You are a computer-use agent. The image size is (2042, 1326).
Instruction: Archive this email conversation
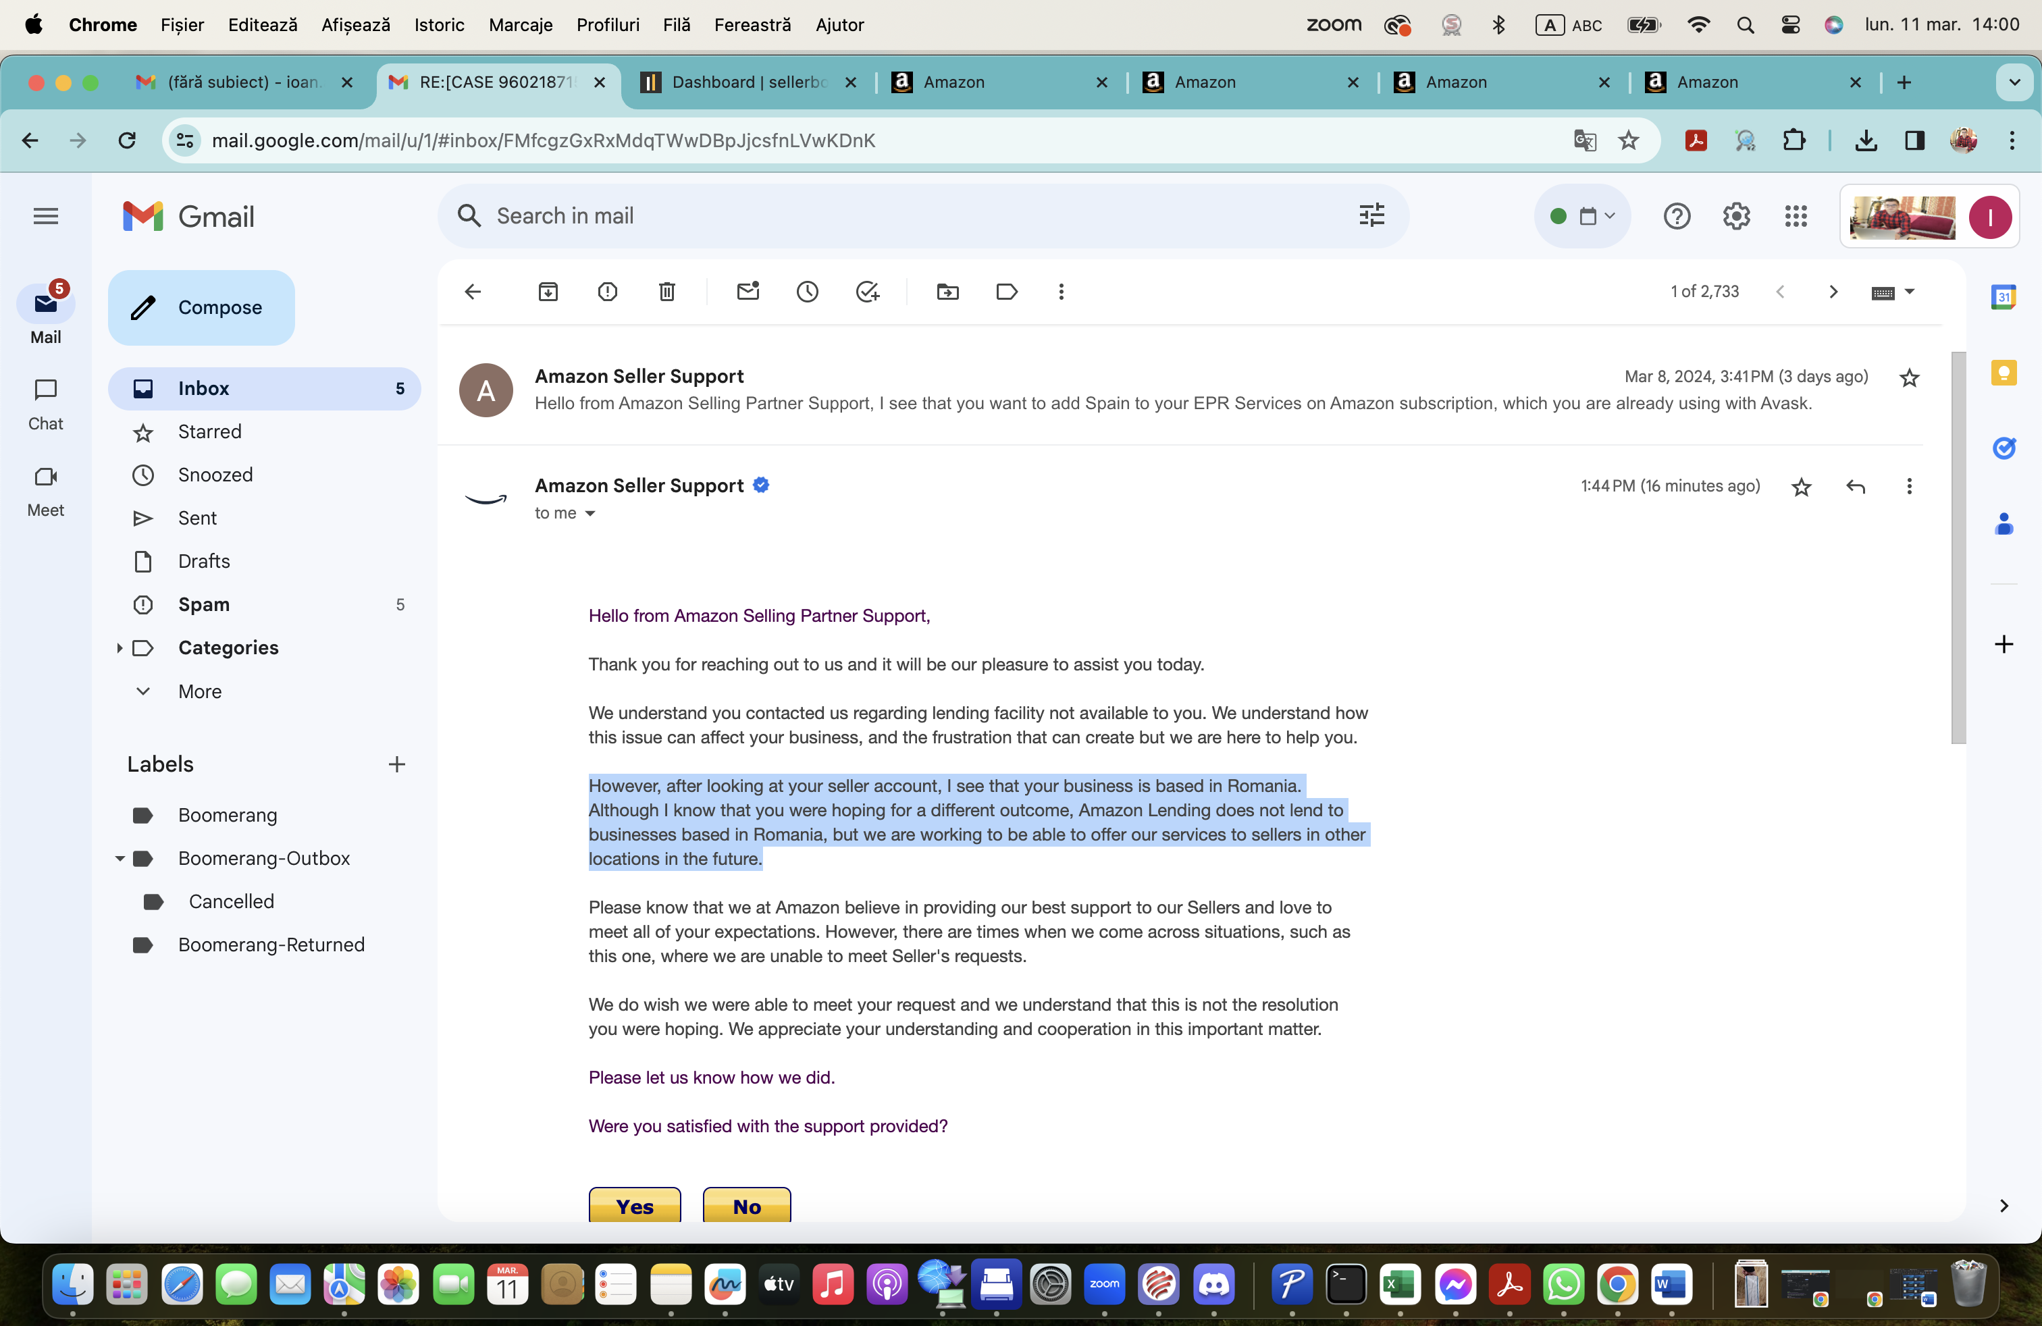point(548,292)
